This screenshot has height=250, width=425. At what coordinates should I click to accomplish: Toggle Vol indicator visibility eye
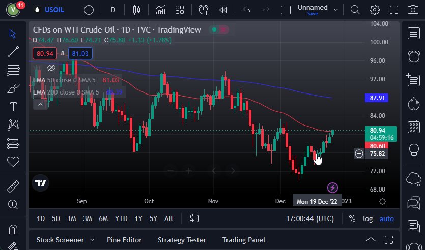pos(51,68)
